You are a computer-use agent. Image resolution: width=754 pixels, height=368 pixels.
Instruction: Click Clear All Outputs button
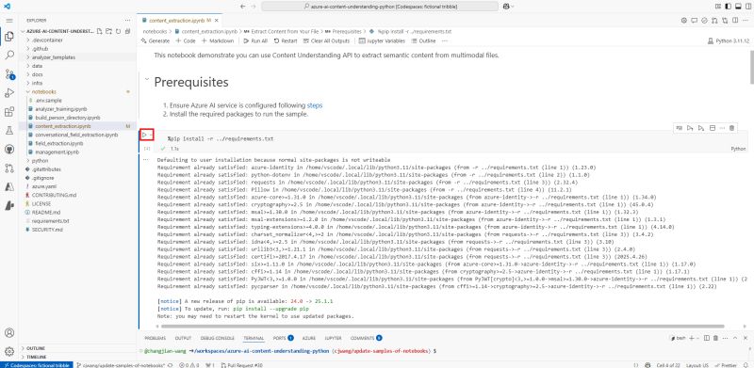(325, 40)
